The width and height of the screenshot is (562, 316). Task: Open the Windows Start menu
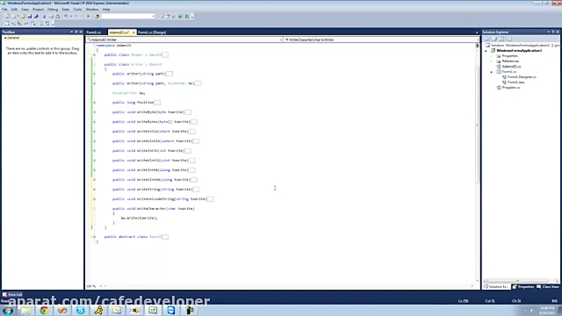[8, 310]
